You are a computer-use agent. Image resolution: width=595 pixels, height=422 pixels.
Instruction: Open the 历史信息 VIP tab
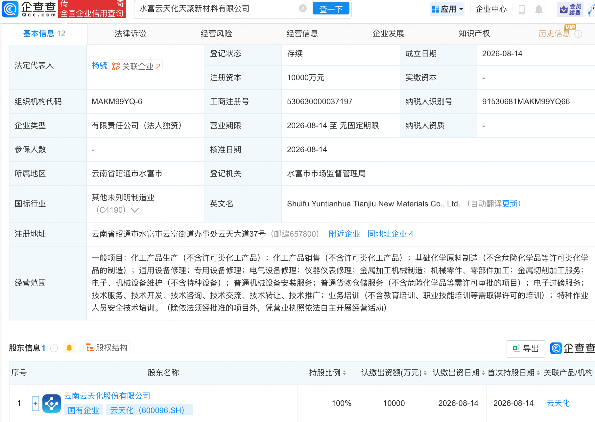tap(554, 34)
